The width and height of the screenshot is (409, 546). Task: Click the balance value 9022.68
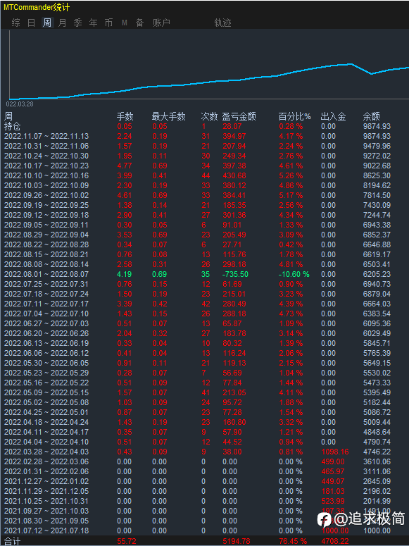(377, 166)
